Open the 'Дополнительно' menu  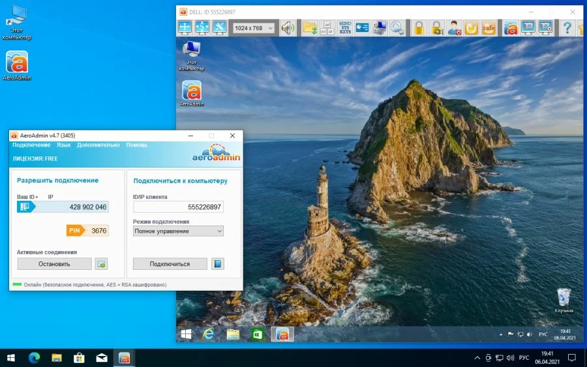coord(98,145)
